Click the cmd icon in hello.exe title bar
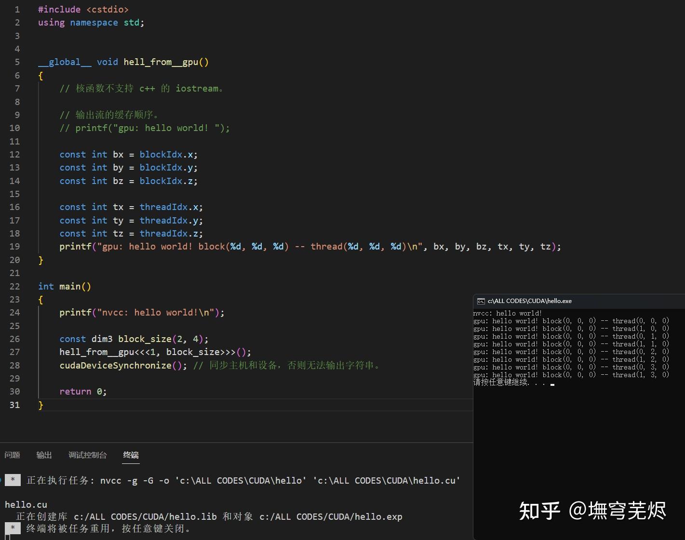The height and width of the screenshot is (540, 685). 481,301
